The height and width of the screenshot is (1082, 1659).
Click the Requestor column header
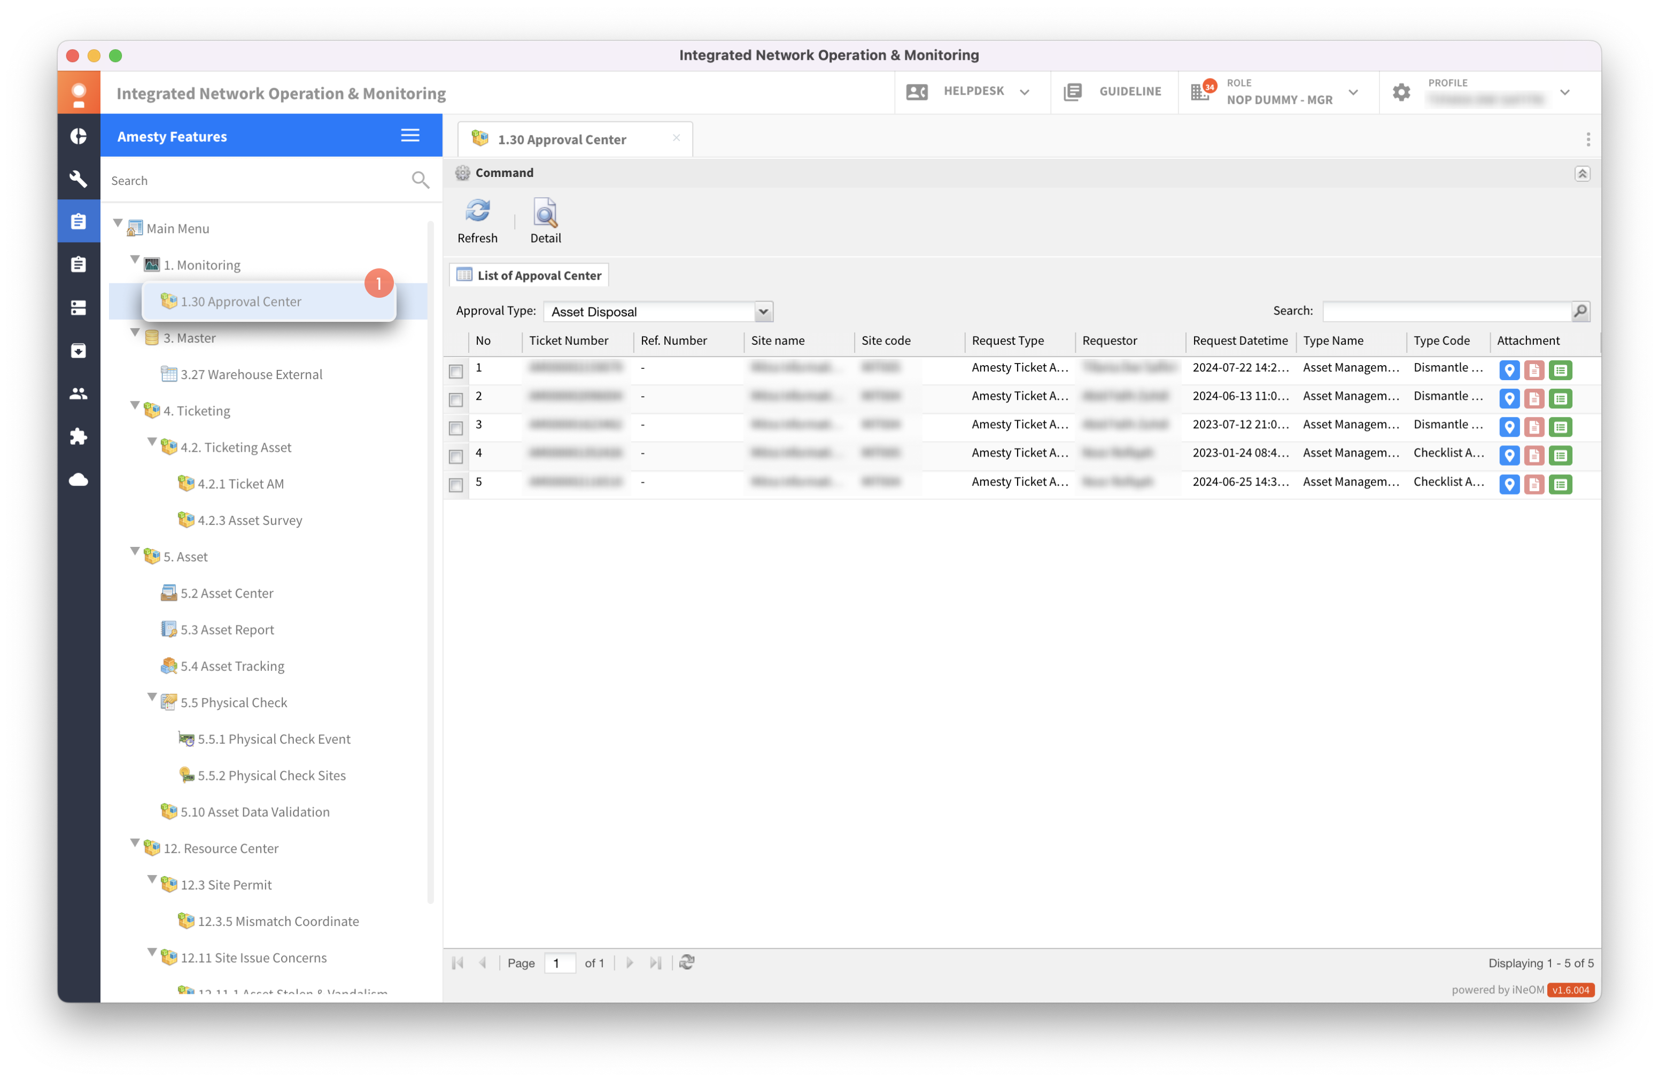click(x=1130, y=341)
